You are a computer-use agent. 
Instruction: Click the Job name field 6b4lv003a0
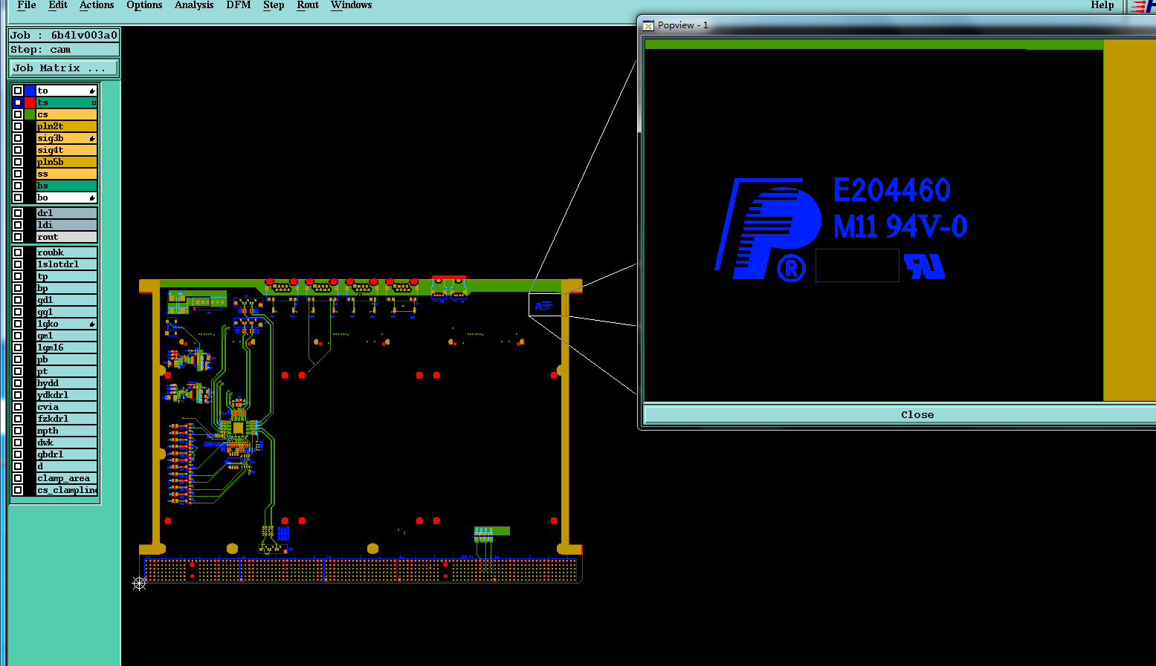pos(64,35)
